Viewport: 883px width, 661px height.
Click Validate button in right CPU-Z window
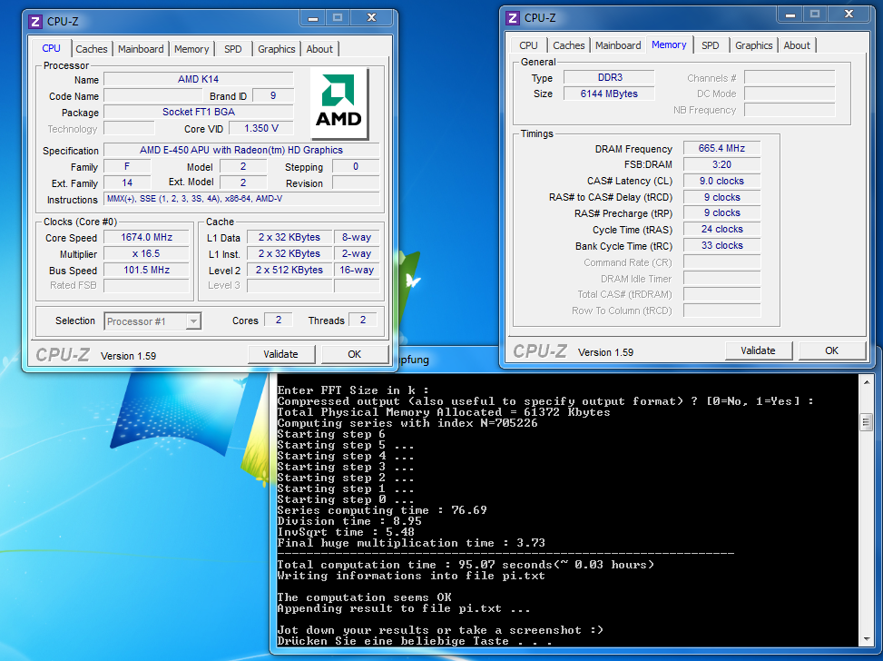tap(759, 350)
